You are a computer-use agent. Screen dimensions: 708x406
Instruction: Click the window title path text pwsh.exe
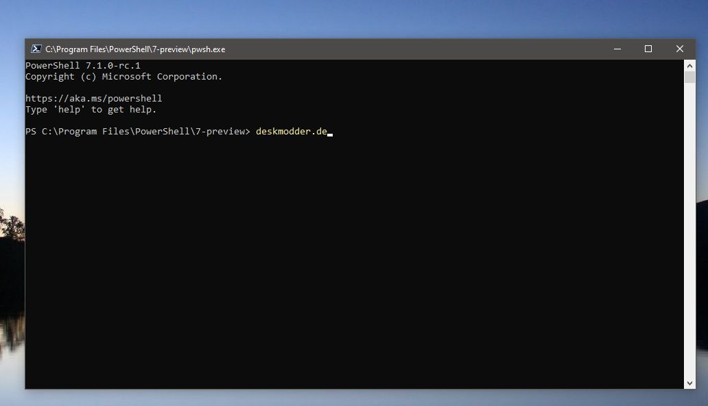point(135,49)
